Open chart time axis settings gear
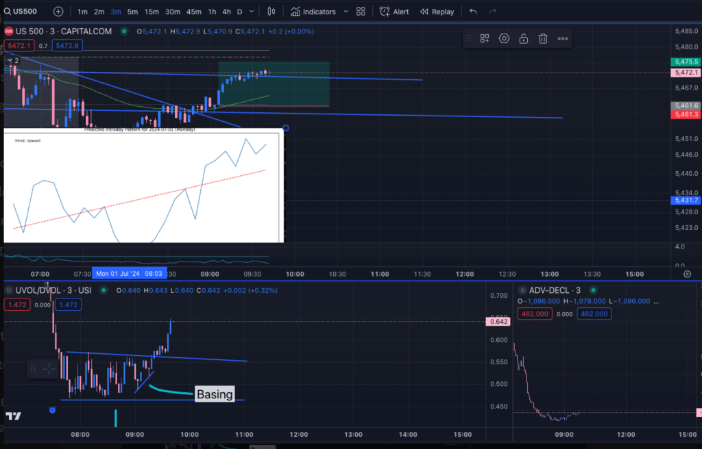 [687, 274]
